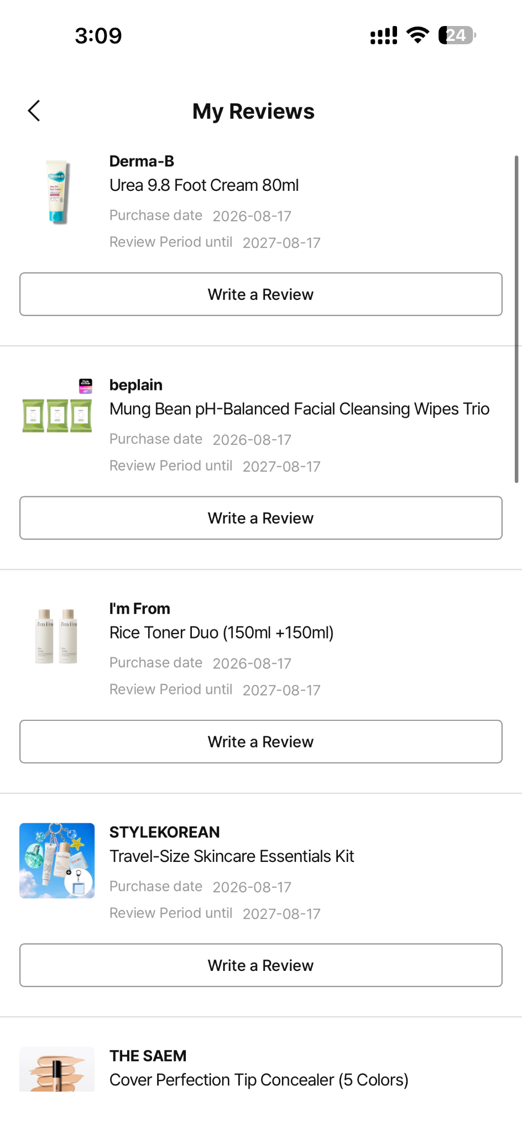Write a Review for Mung Bean wipes
522x1133 pixels.
261,518
